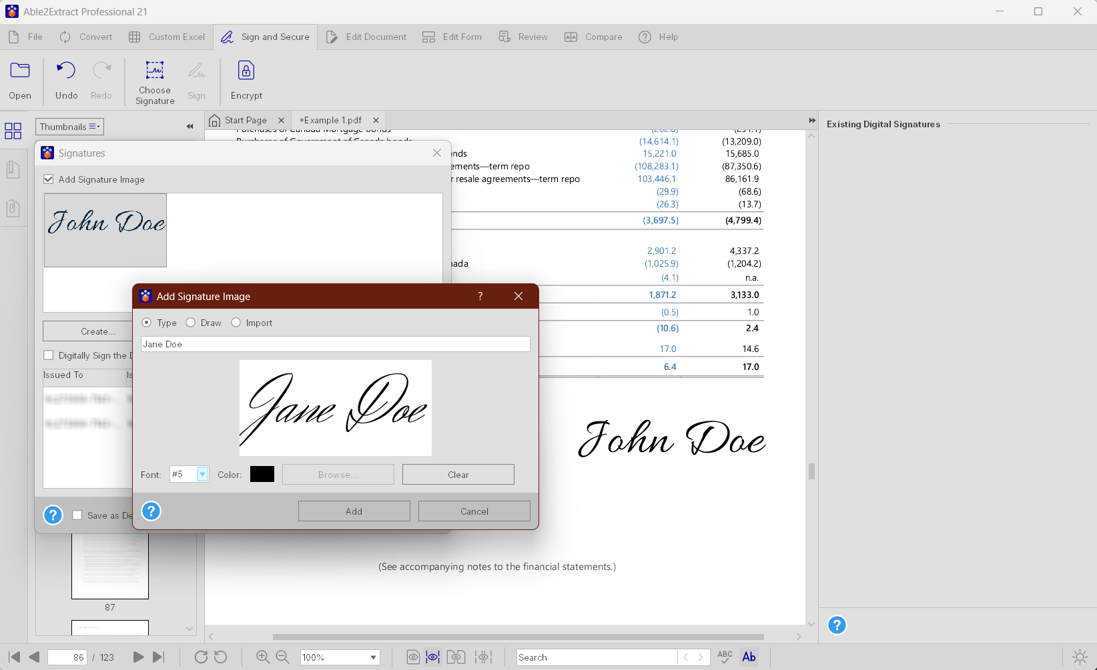Select the Draw radio option
The width and height of the screenshot is (1097, 670).
[191, 323]
